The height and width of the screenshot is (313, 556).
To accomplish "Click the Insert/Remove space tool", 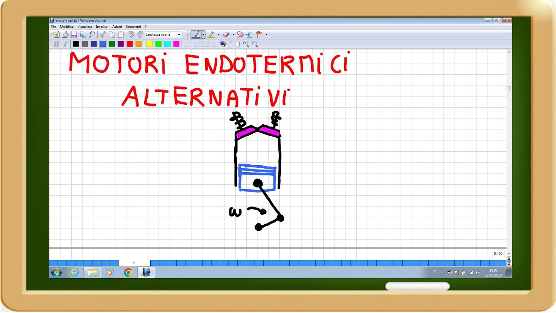I will [x=249, y=34].
